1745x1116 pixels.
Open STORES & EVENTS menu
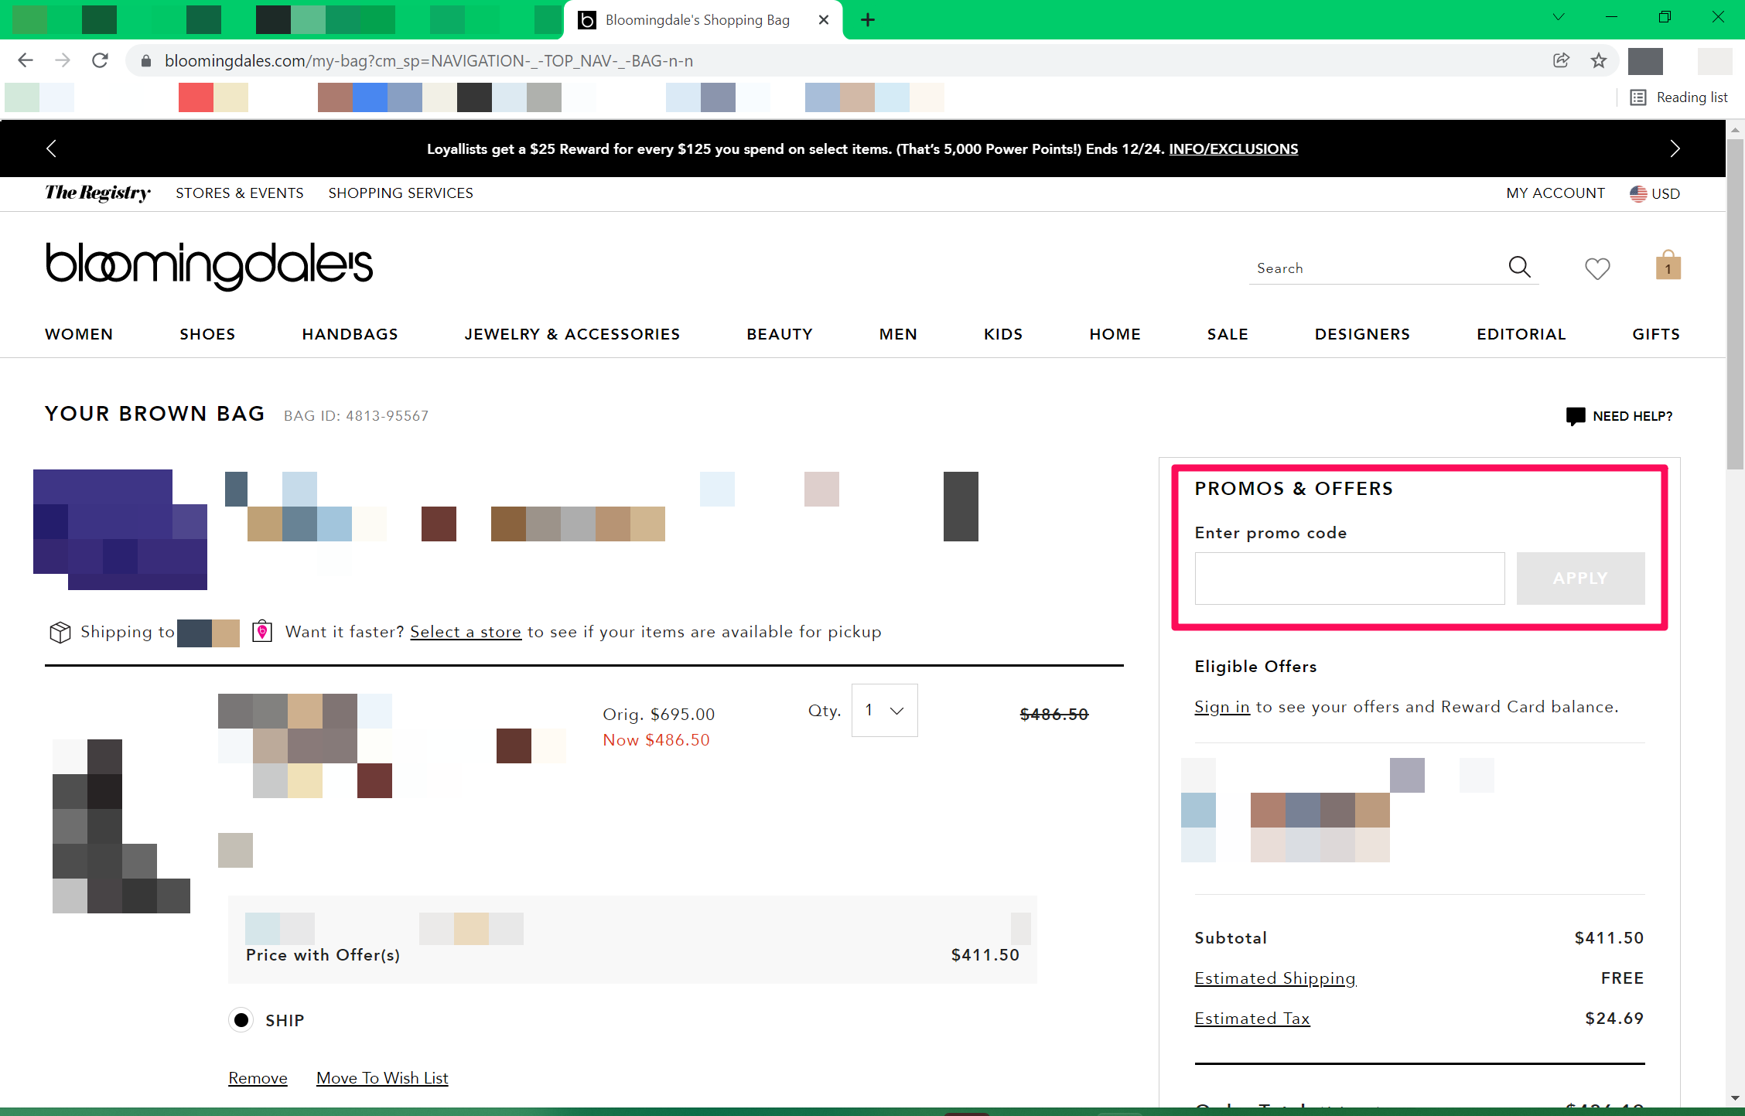(239, 193)
